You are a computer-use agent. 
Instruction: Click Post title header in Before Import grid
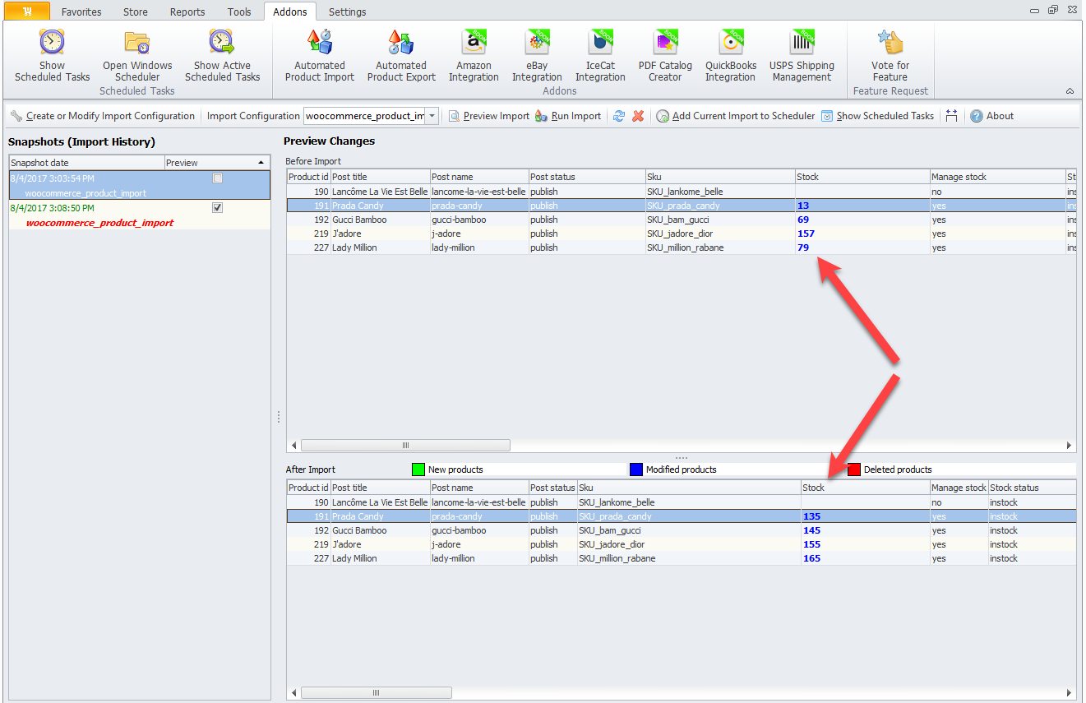380,177
